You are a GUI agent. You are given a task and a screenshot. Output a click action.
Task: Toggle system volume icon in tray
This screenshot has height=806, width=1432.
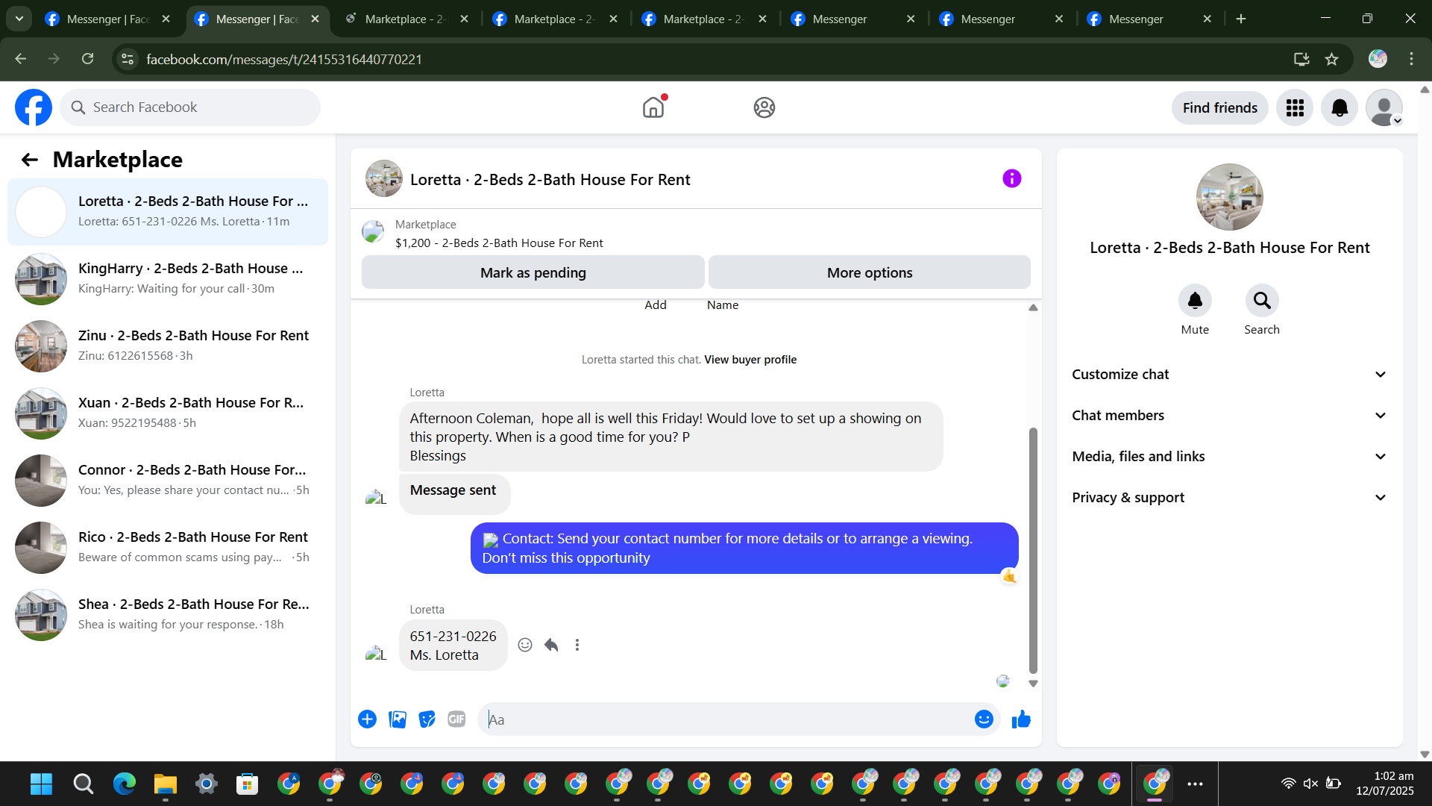point(1310,784)
